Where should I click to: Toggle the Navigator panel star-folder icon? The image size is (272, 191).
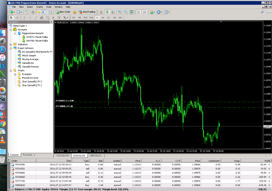(x=38, y=12)
